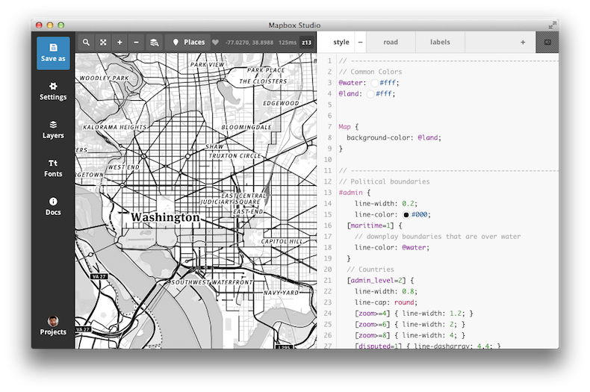Switch to the style tab
Screen dimensions: 590x392
tap(341, 42)
